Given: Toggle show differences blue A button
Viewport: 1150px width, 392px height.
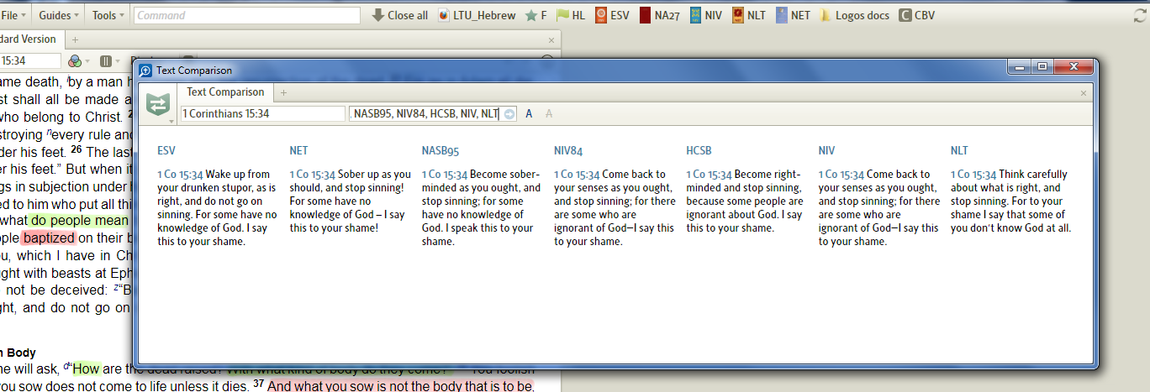Looking at the screenshot, I should click(529, 113).
